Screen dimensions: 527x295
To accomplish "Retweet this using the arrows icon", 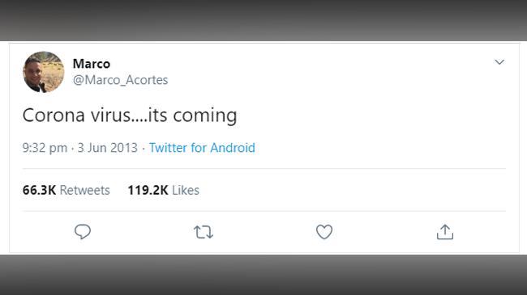I will click(204, 232).
